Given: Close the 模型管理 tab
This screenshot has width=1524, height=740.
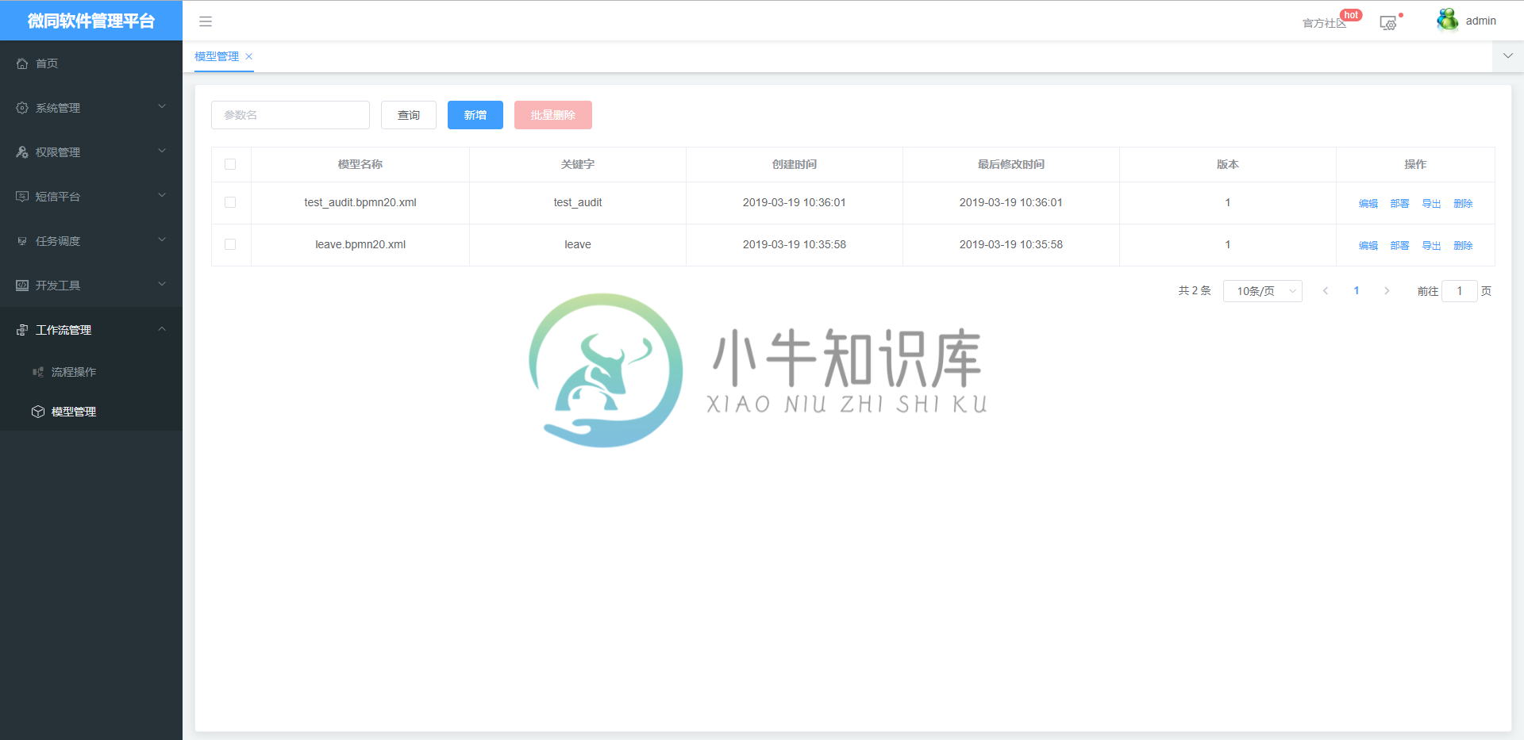Looking at the screenshot, I should [x=248, y=56].
